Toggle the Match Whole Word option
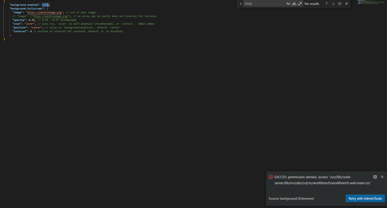 click(x=294, y=4)
